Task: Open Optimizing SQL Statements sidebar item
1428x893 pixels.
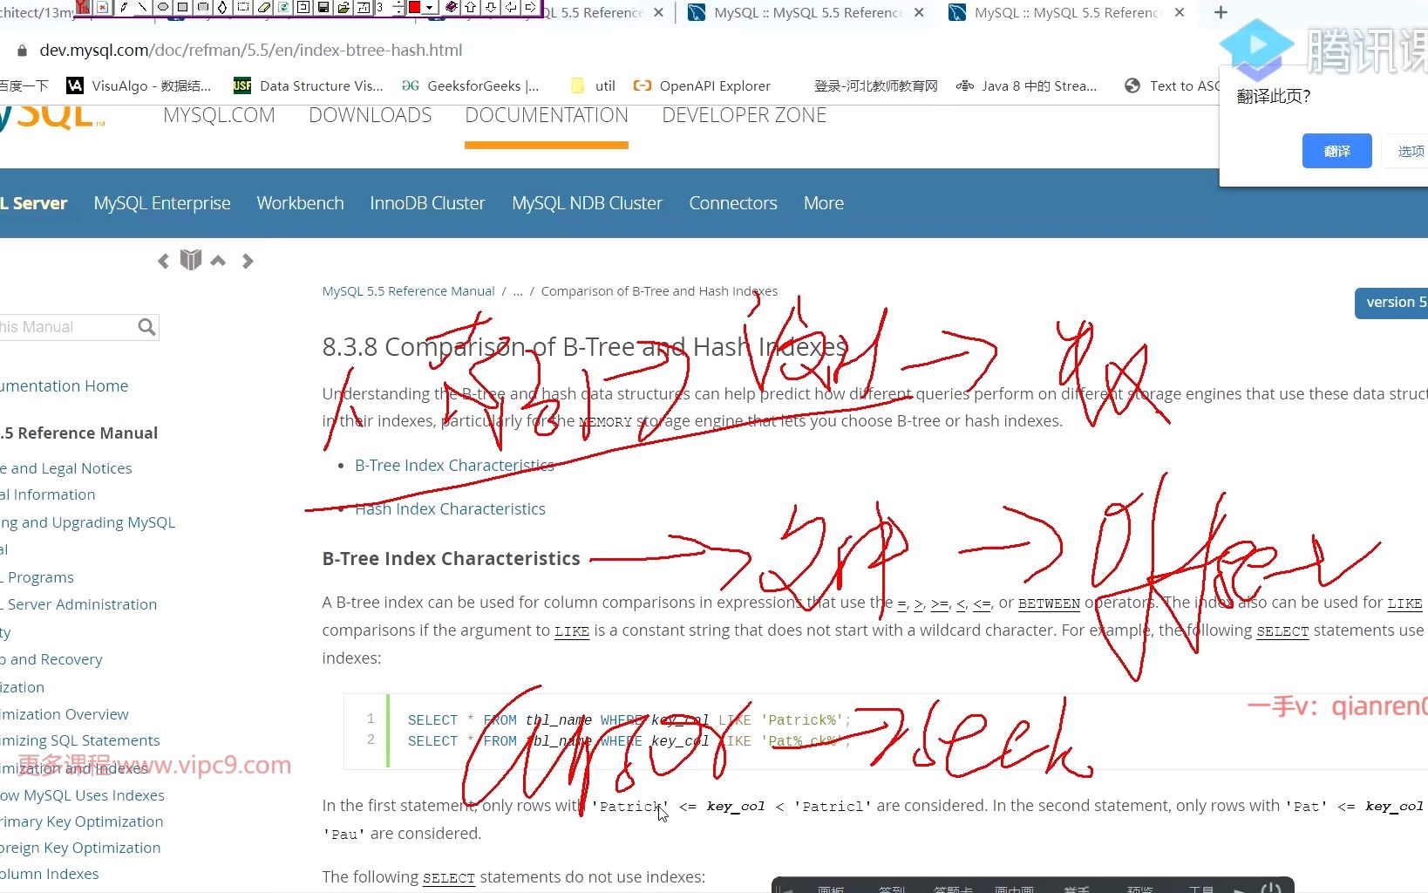Action: click(80, 740)
